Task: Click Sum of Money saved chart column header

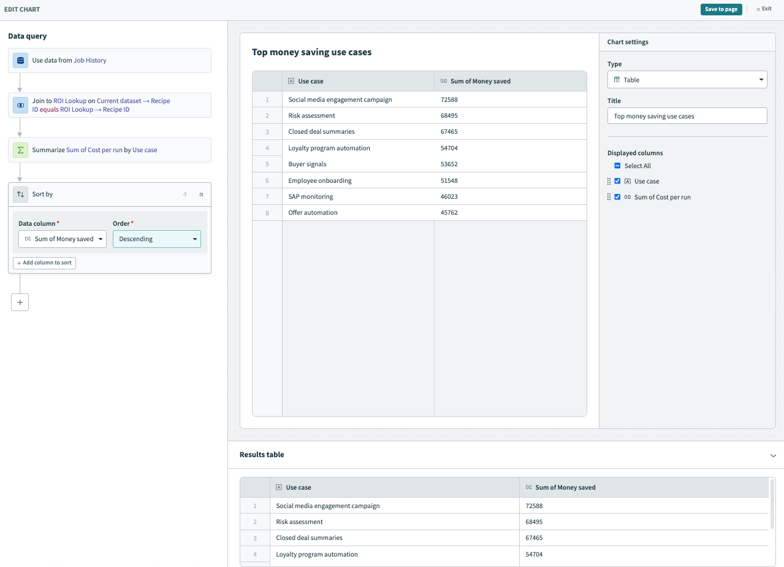Action: (x=480, y=81)
